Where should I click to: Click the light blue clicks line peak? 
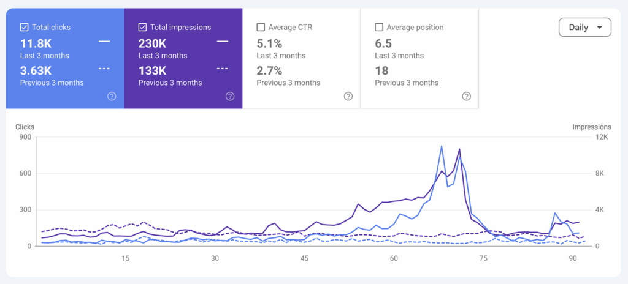(x=442, y=146)
